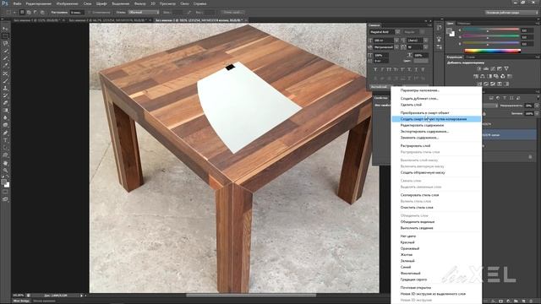Open the tracking dropdown in Character panel
This screenshot has height=304, width=541.
[426, 47]
